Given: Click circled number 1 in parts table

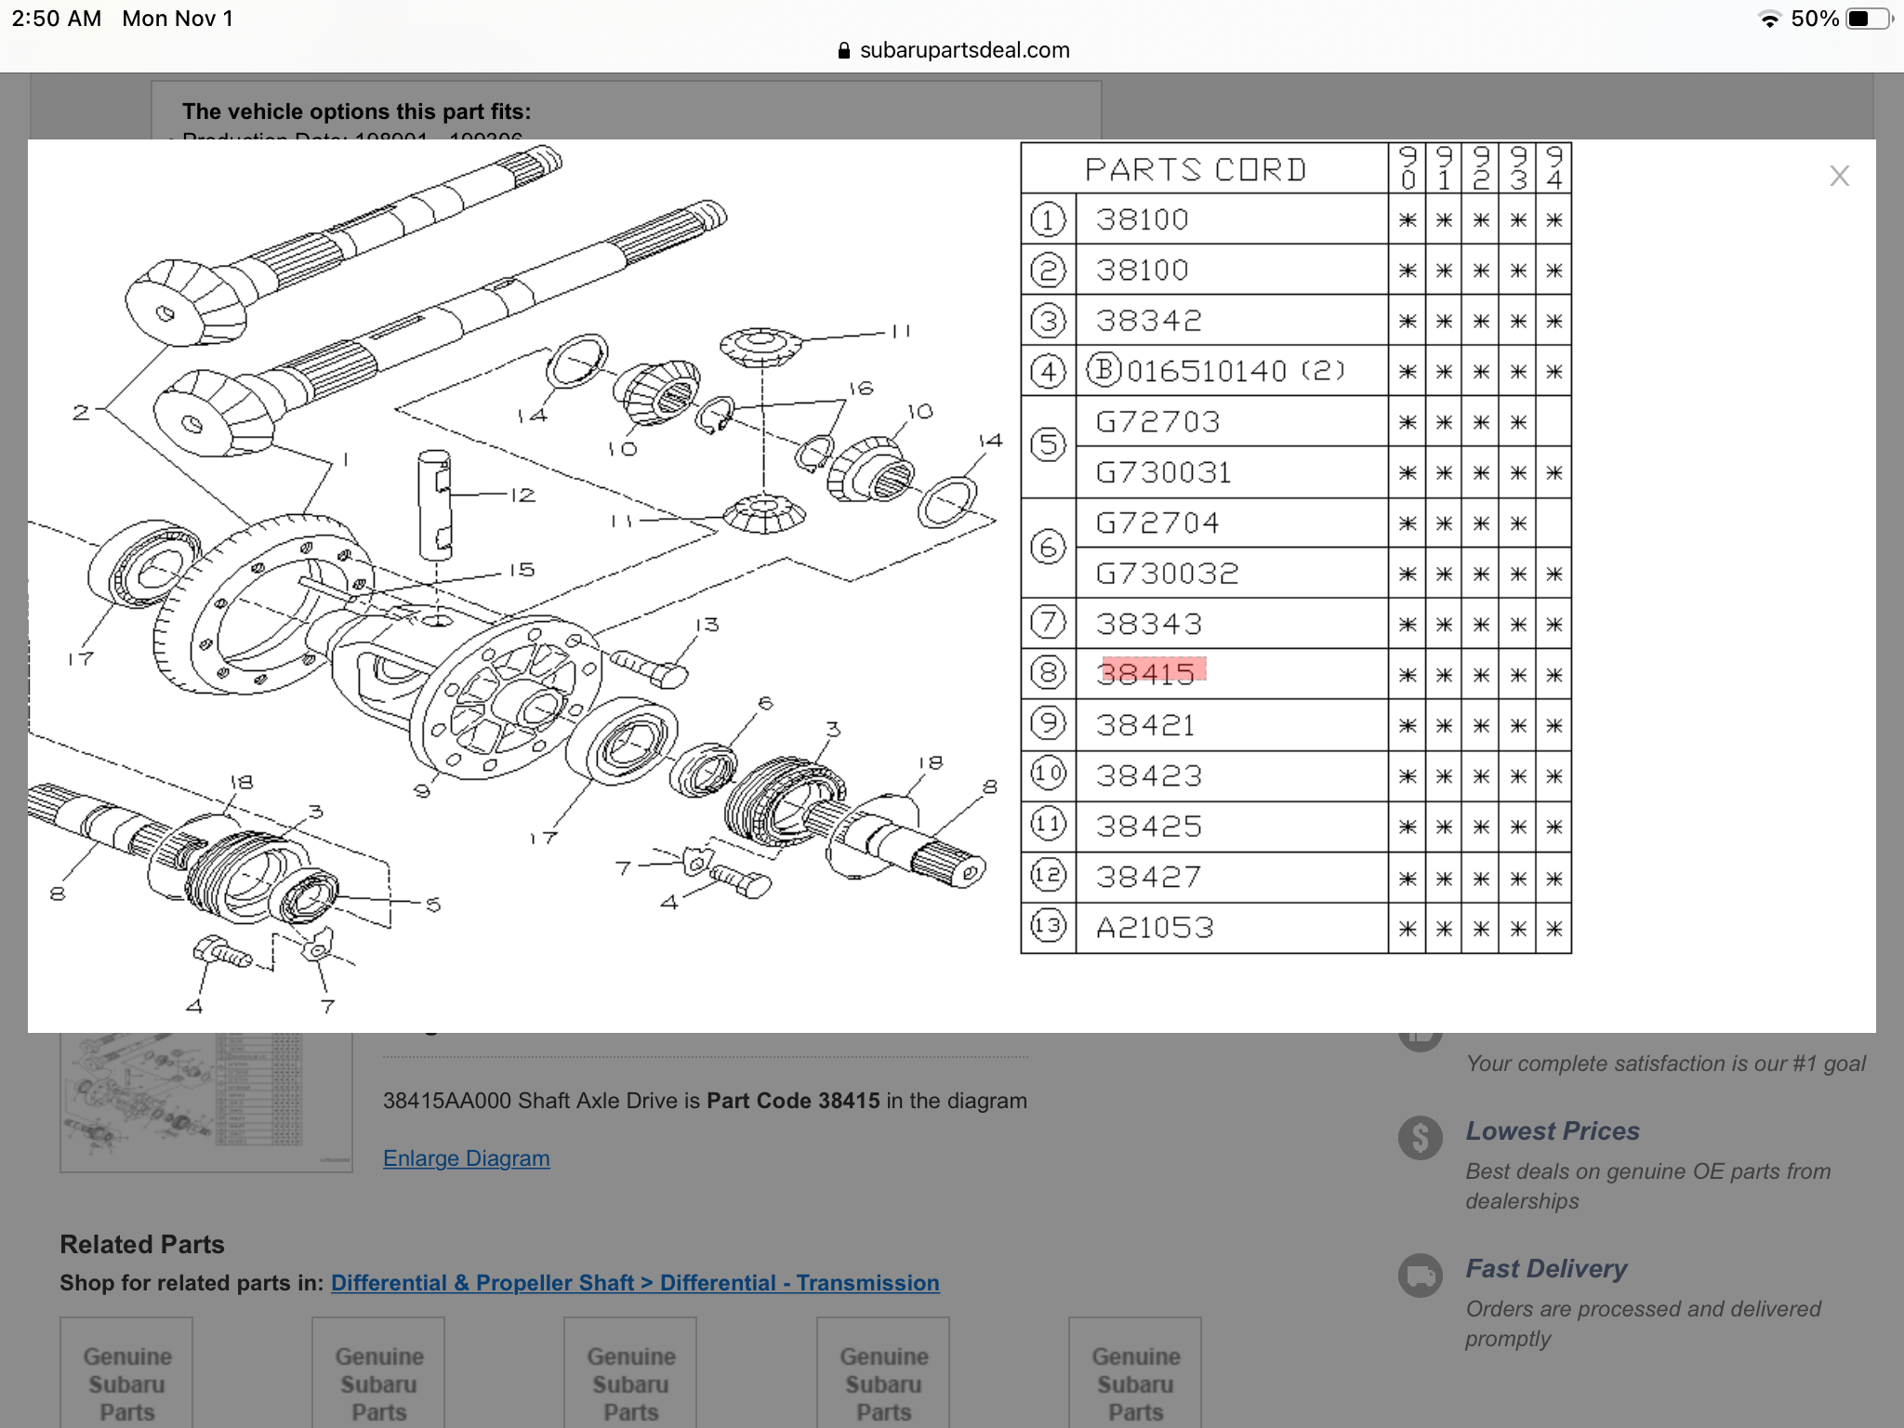Looking at the screenshot, I should coord(1048,220).
